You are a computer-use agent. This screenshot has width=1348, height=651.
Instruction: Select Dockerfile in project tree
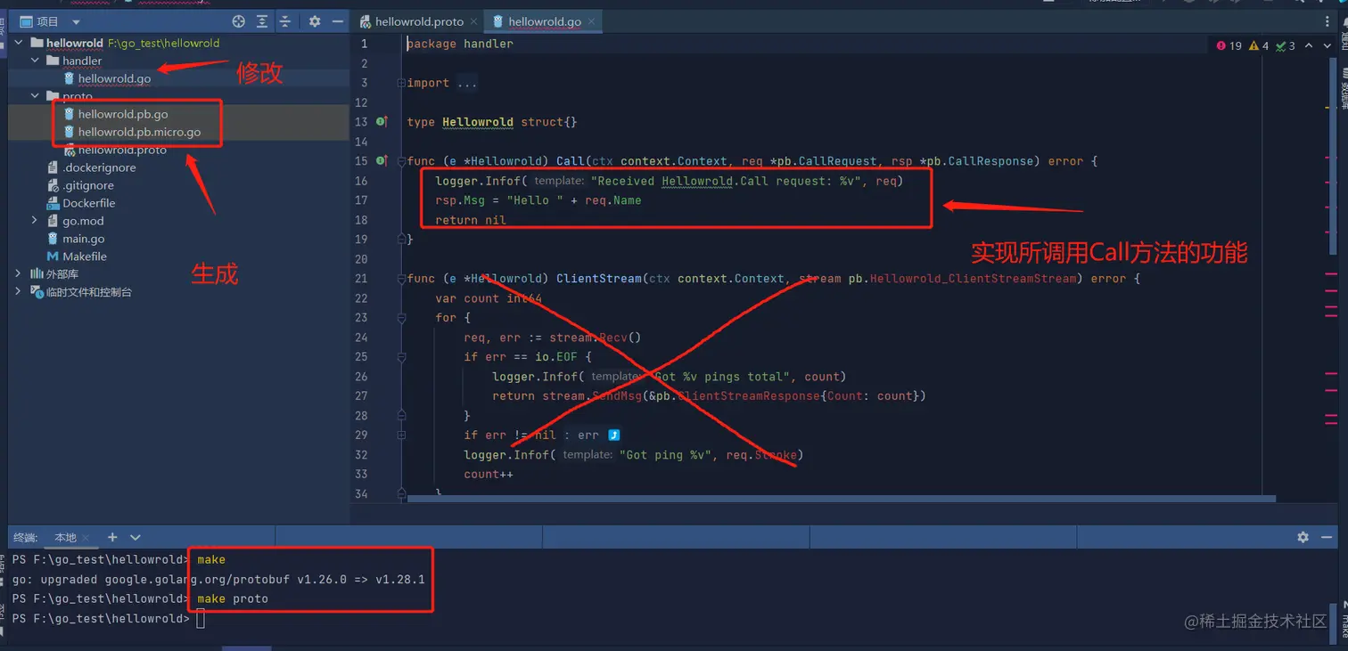(89, 203)
